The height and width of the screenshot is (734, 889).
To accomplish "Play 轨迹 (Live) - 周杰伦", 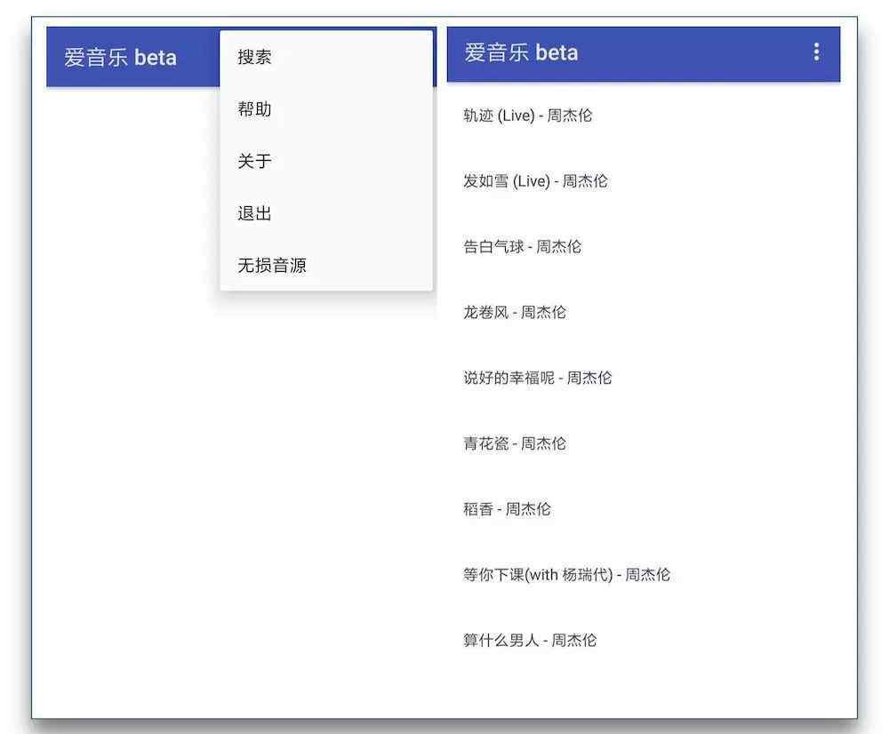I will click(644, 116).
